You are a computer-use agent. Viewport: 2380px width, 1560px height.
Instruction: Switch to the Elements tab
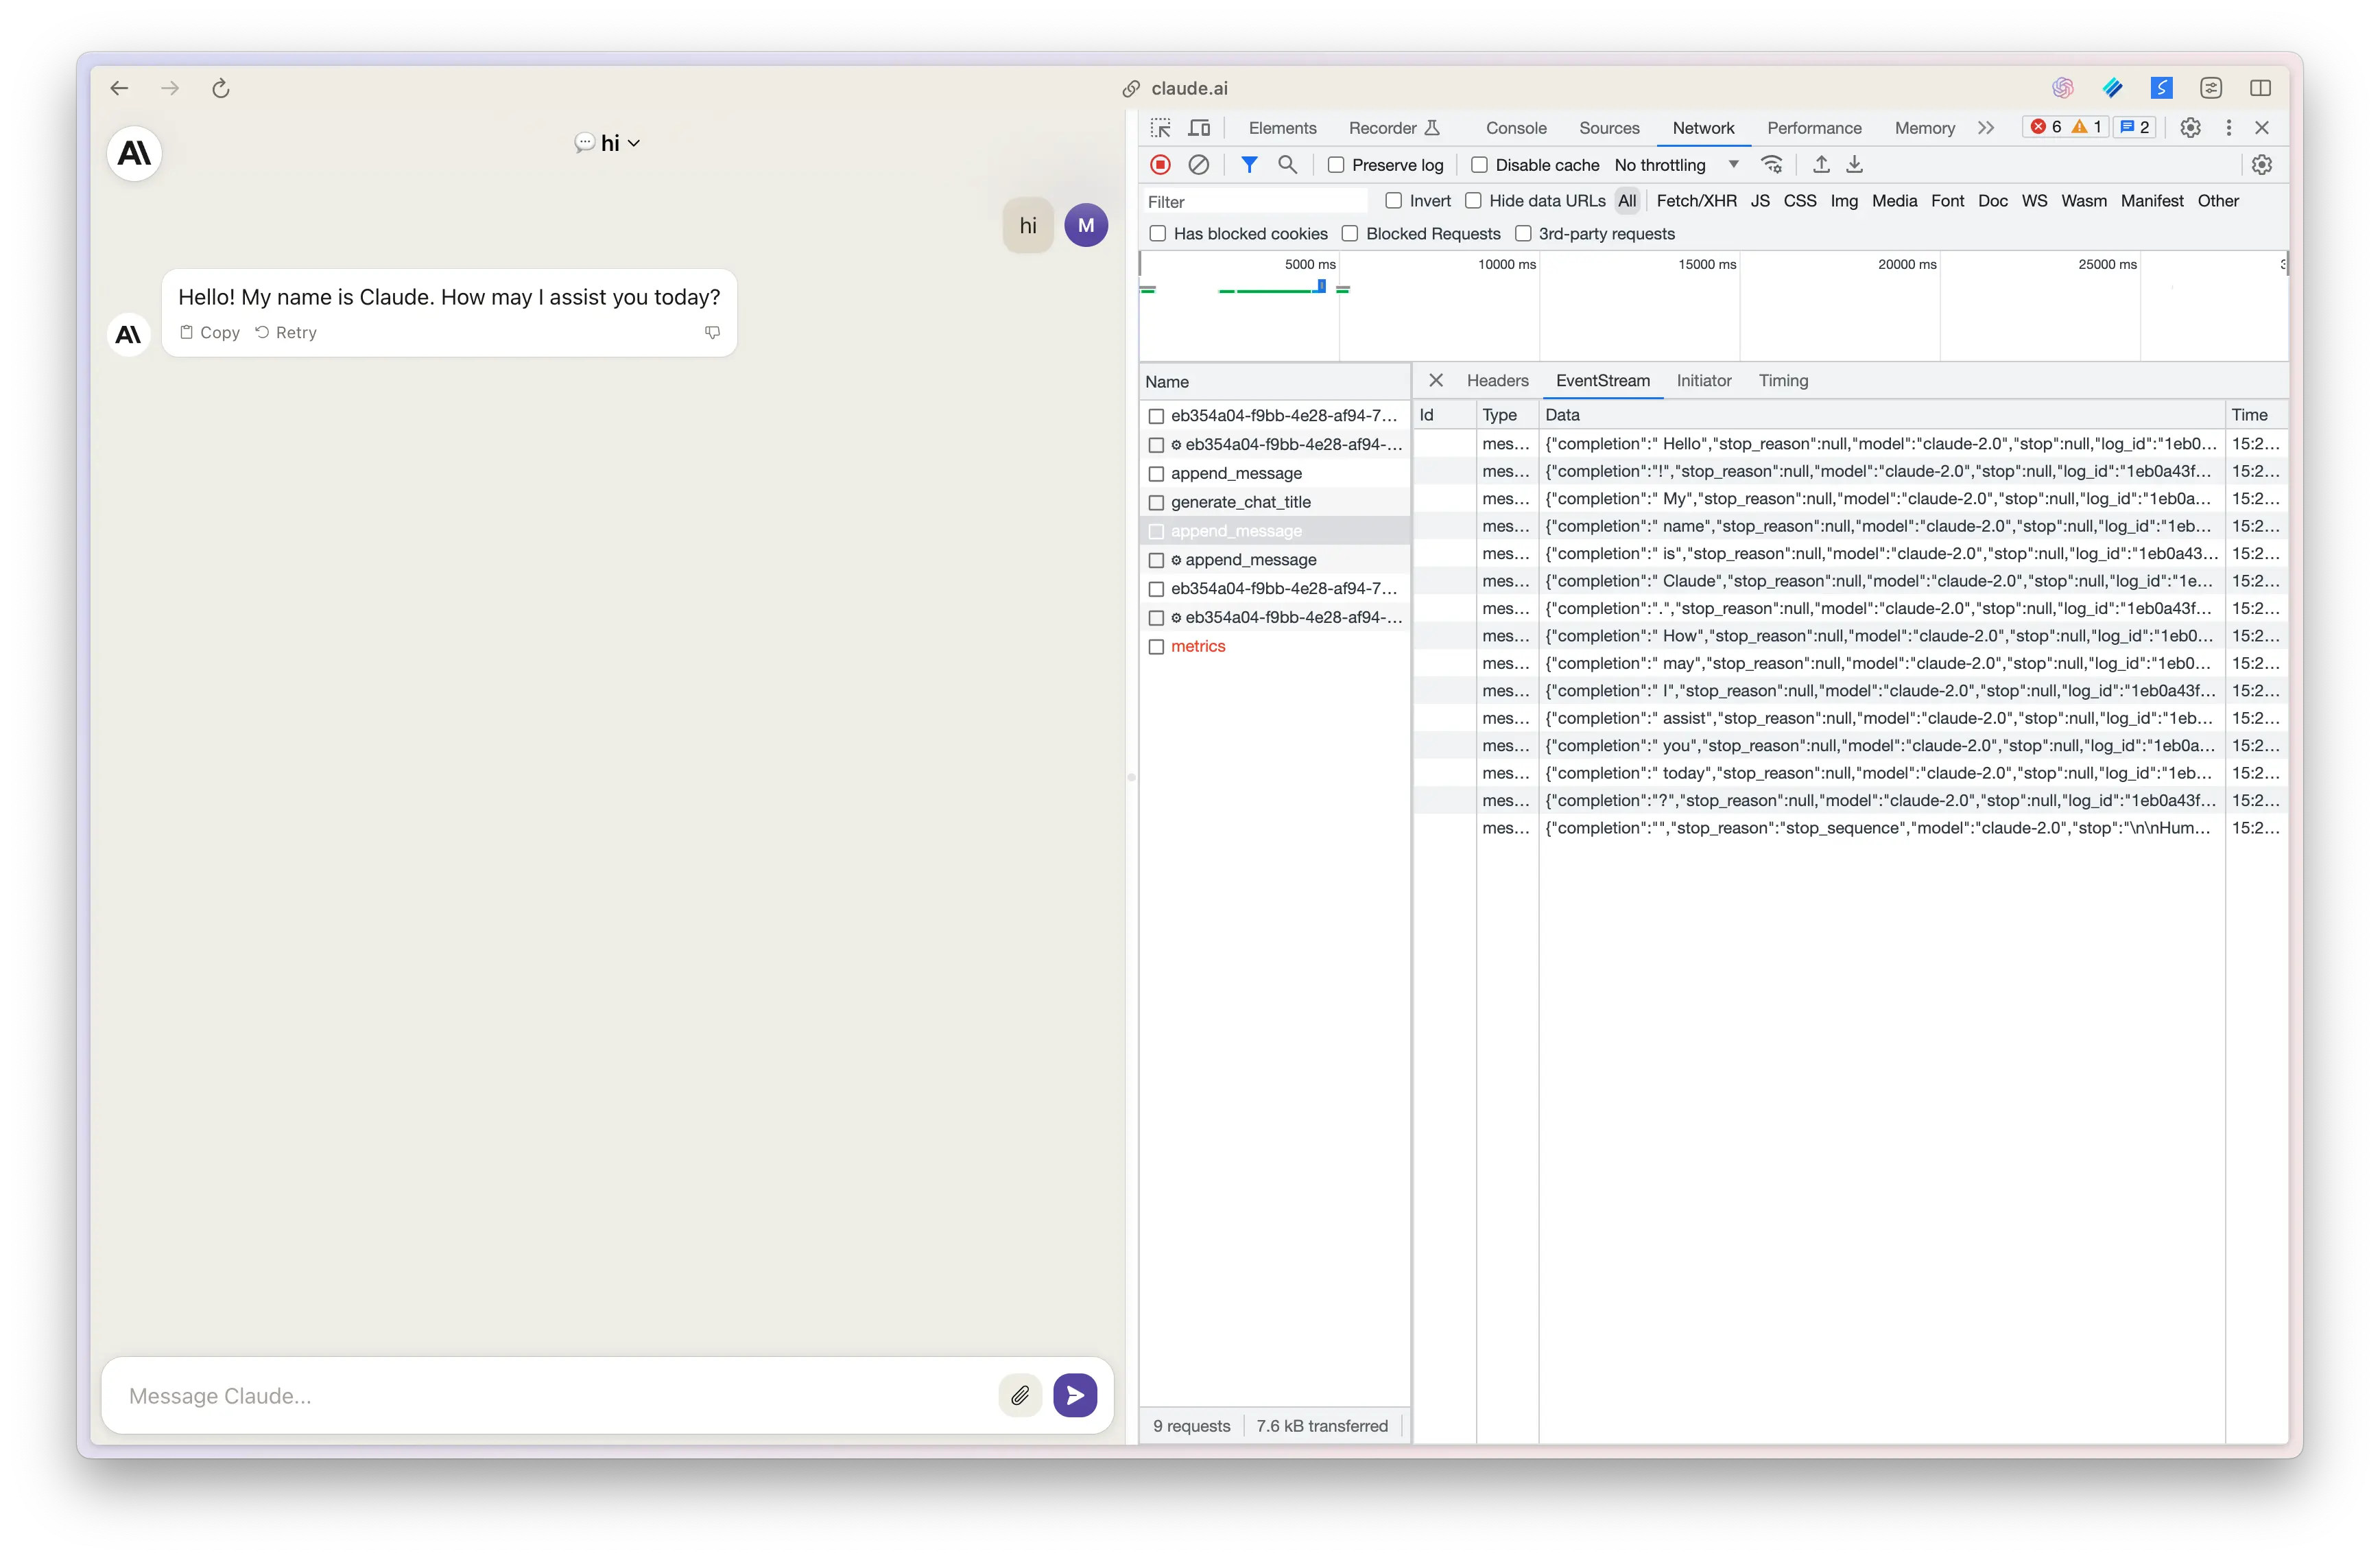pyautogui.click(x=1282, y=128)
